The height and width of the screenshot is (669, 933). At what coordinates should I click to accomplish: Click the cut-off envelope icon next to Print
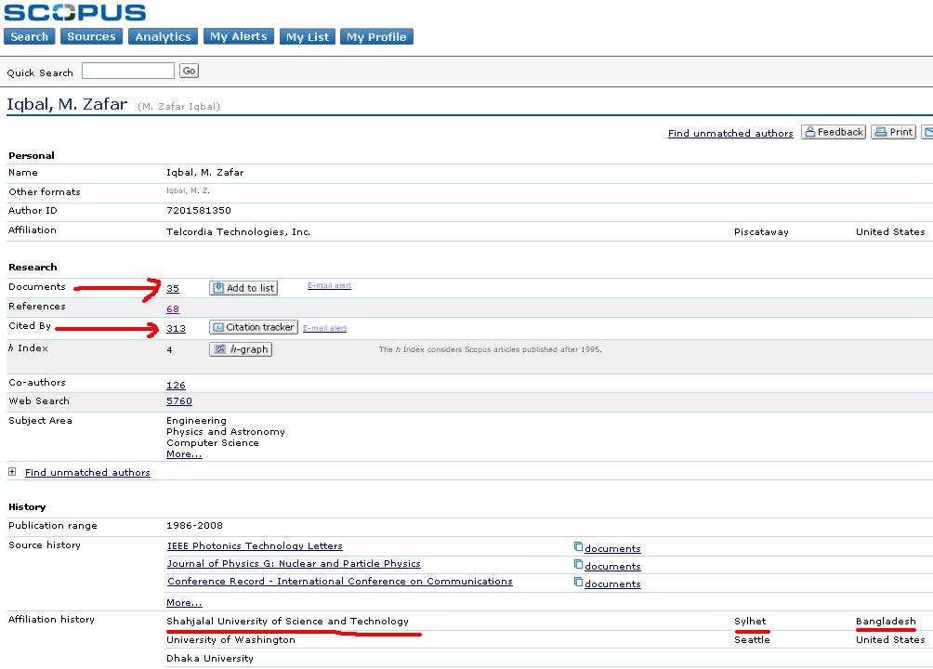coord(927,132)
